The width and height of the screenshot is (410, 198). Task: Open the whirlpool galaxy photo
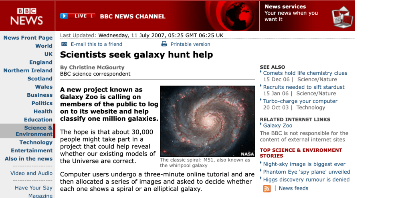point(208,121)
